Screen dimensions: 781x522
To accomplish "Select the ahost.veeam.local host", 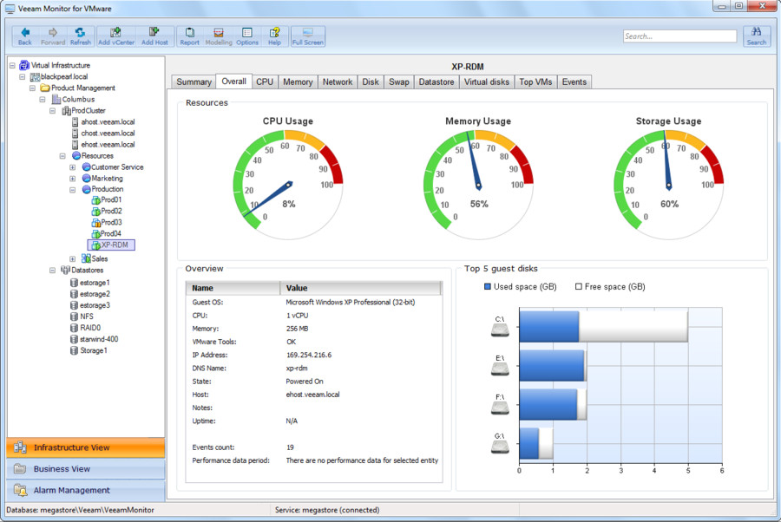I will pyautogui.click(x=103, y=122).
